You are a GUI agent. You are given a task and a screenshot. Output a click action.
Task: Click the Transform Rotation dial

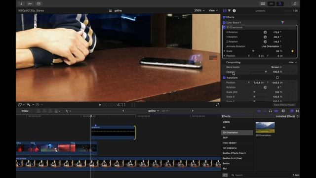(265, 88)
